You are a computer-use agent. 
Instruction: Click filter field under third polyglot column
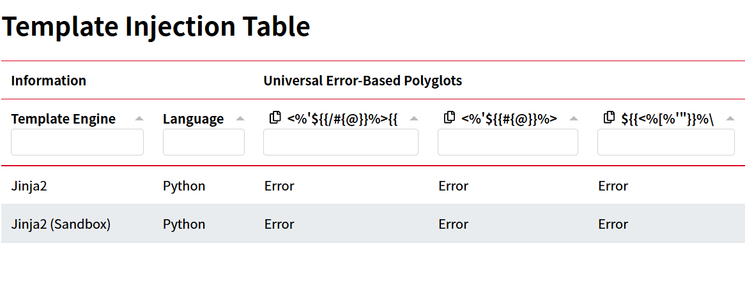click(x=666, y=142)
